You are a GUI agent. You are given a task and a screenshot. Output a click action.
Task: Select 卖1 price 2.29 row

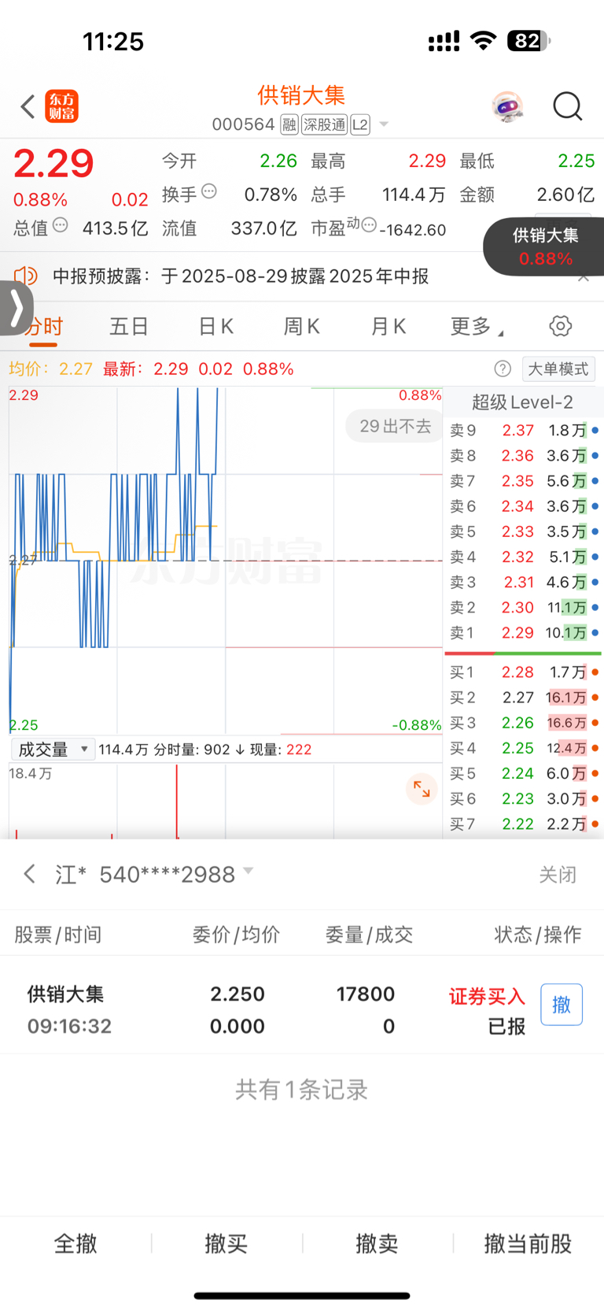525,632
